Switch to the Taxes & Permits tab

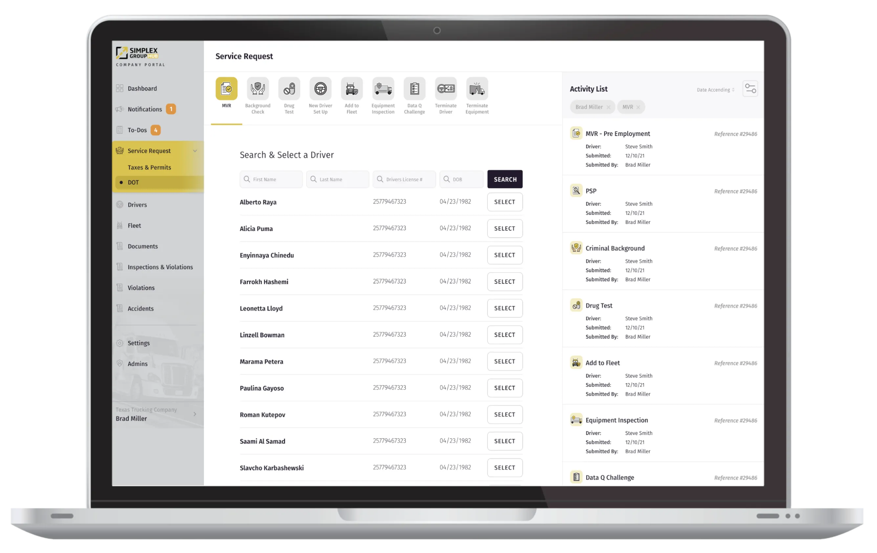pos(150,167)
